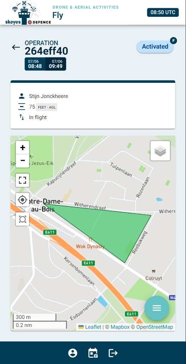Click the 08:50 UTC clock badge
Viewport: 186px width, 364px height.
163,13
